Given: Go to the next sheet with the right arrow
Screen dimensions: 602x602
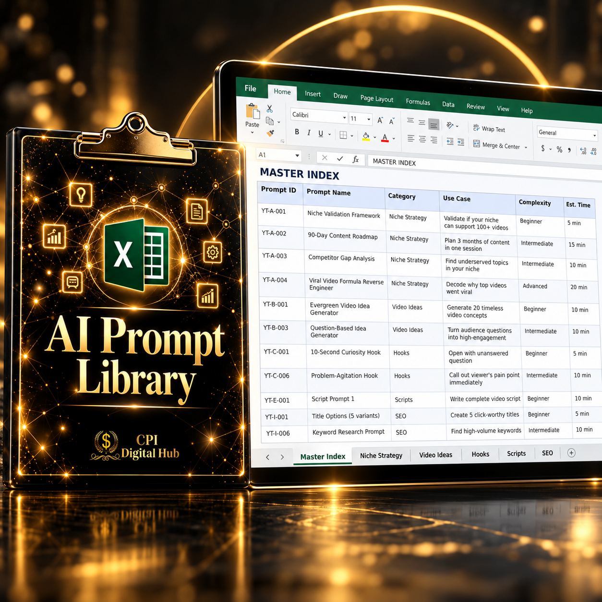Looking at the screenshot, I should [x=282, y=457].
